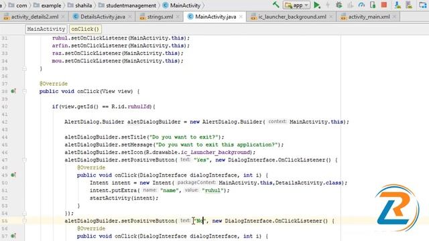Close the ic_launcher_background.xml tab
This screenshot has height=241, width=429.
[x=331, y=17]
